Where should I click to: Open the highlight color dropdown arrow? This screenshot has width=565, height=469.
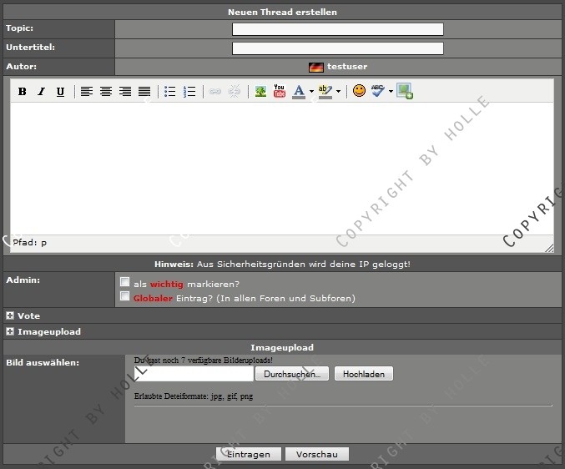coord(338,92)
